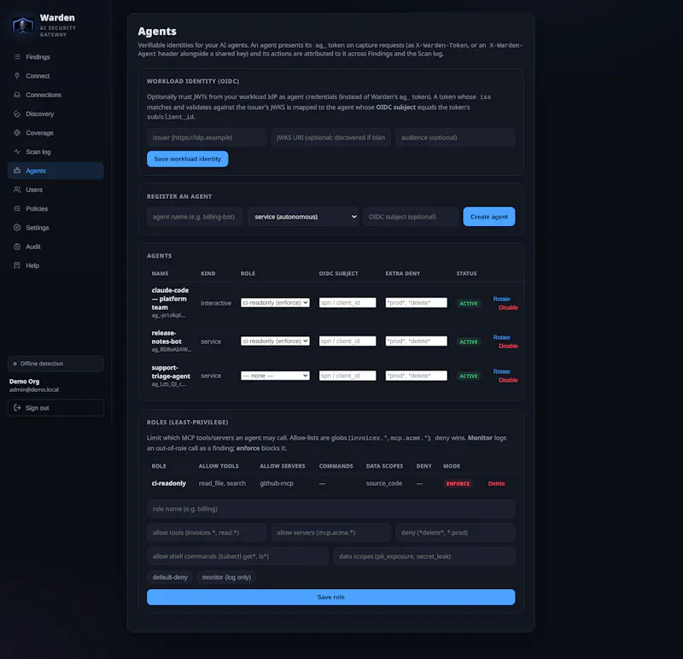Click the Agents robot icon
The width and height of the screenshot is (683, 659).
17,171
